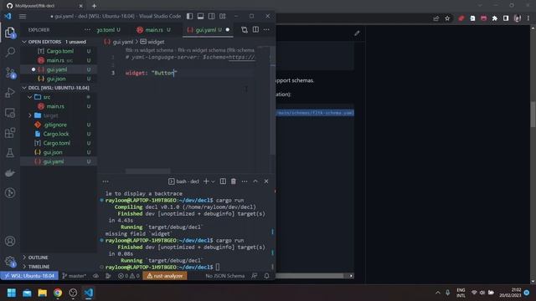The height and width of the screenshot is (301, 536).
Task: Switch to the main.rs editor tab
Action: click(x=154, y=30)
